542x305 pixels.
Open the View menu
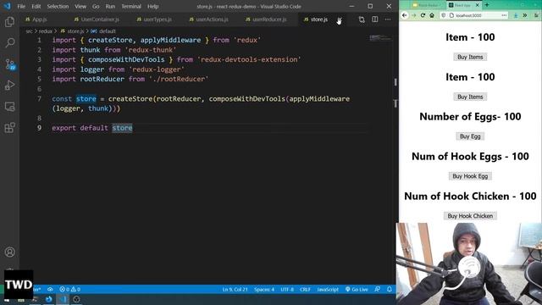click(80, 6)
